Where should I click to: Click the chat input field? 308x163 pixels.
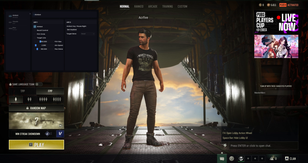coord(264,146)
